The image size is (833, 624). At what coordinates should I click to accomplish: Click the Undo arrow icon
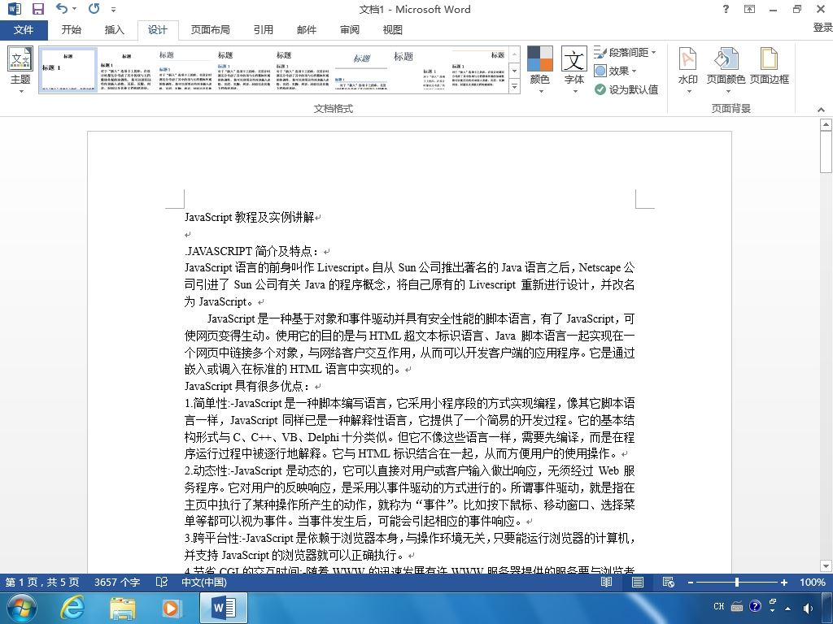[62, 8]
